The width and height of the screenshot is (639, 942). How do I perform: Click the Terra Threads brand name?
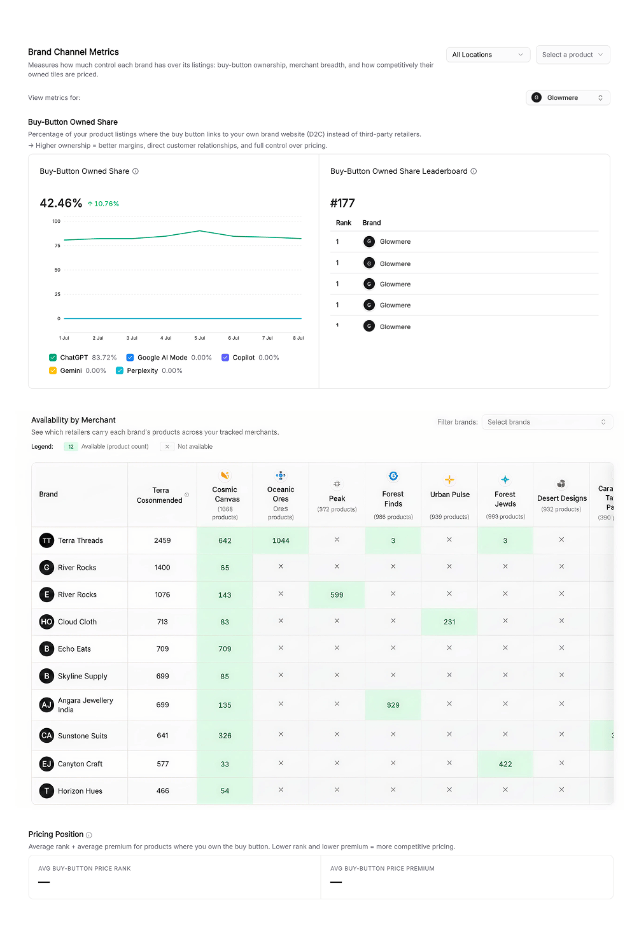[80, 540]
